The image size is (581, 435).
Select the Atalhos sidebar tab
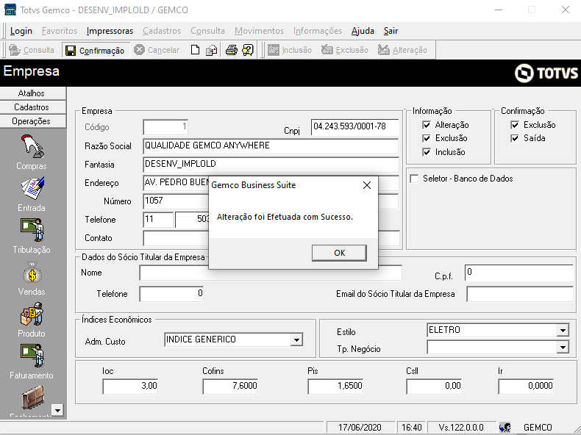pos(33,93)
